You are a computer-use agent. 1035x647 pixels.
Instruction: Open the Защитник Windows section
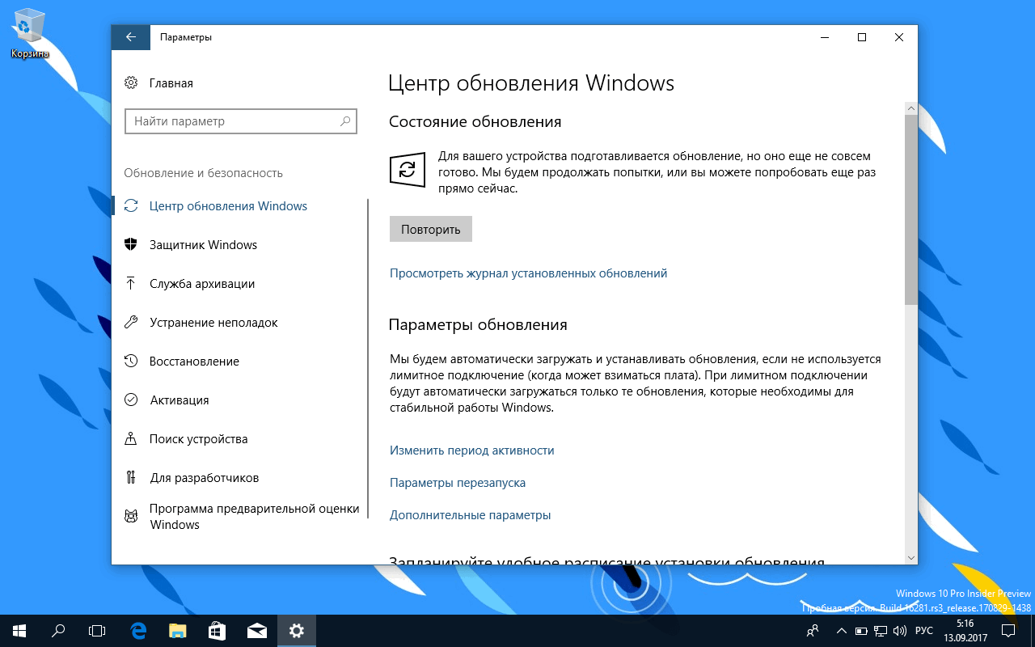click(x=203, y=244)
